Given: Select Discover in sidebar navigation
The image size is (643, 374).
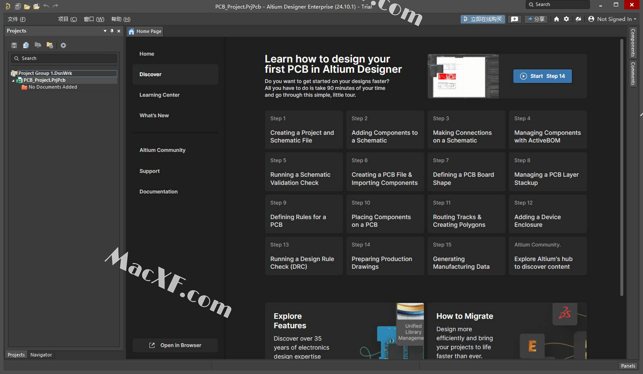Looking at the screenshot, I should click(176, 74).
